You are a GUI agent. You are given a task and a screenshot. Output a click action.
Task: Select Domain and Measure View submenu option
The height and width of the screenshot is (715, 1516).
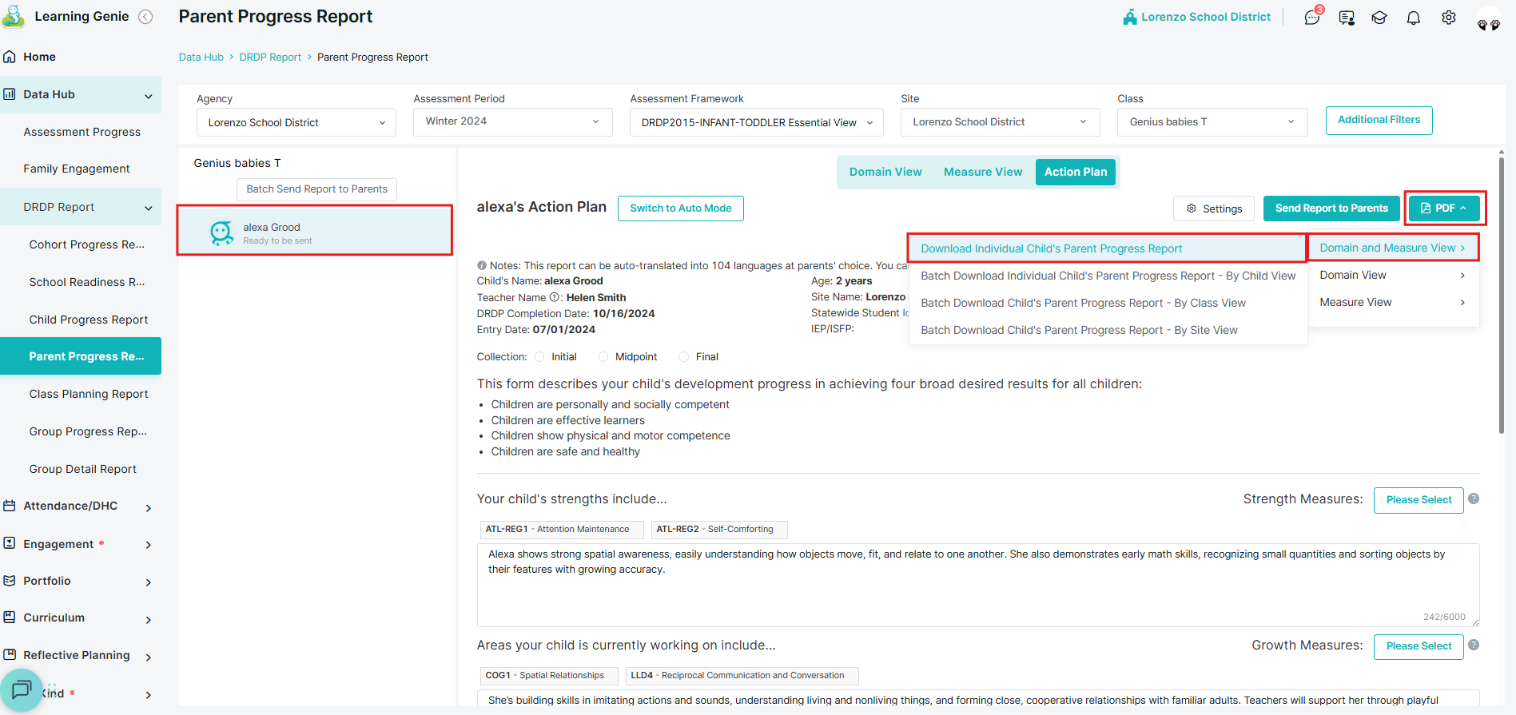coord(1393,248)
